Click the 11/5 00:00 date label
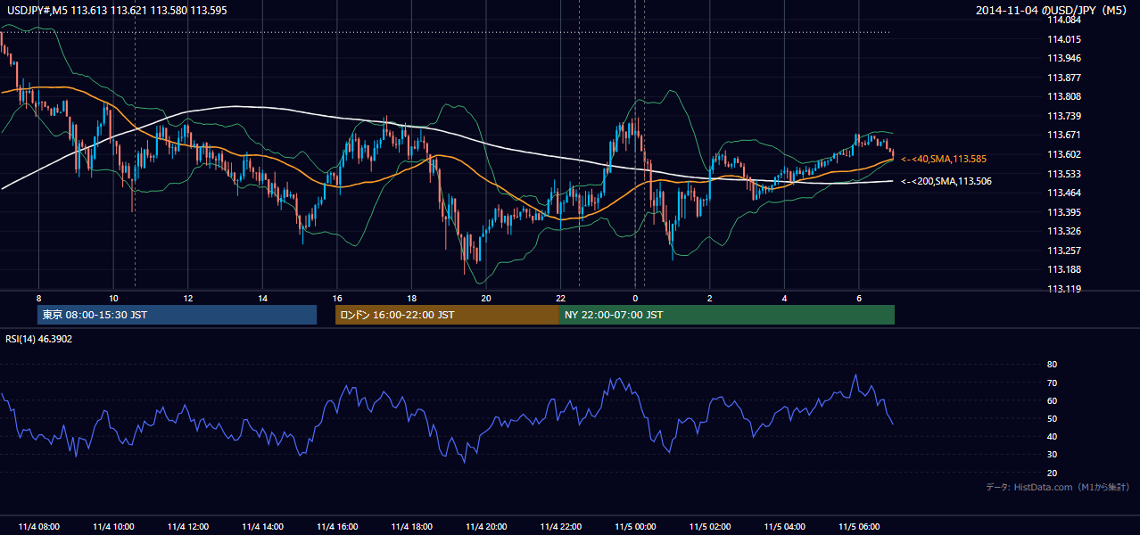Viewport: 1140px width, 535px height. coord(635,527)
